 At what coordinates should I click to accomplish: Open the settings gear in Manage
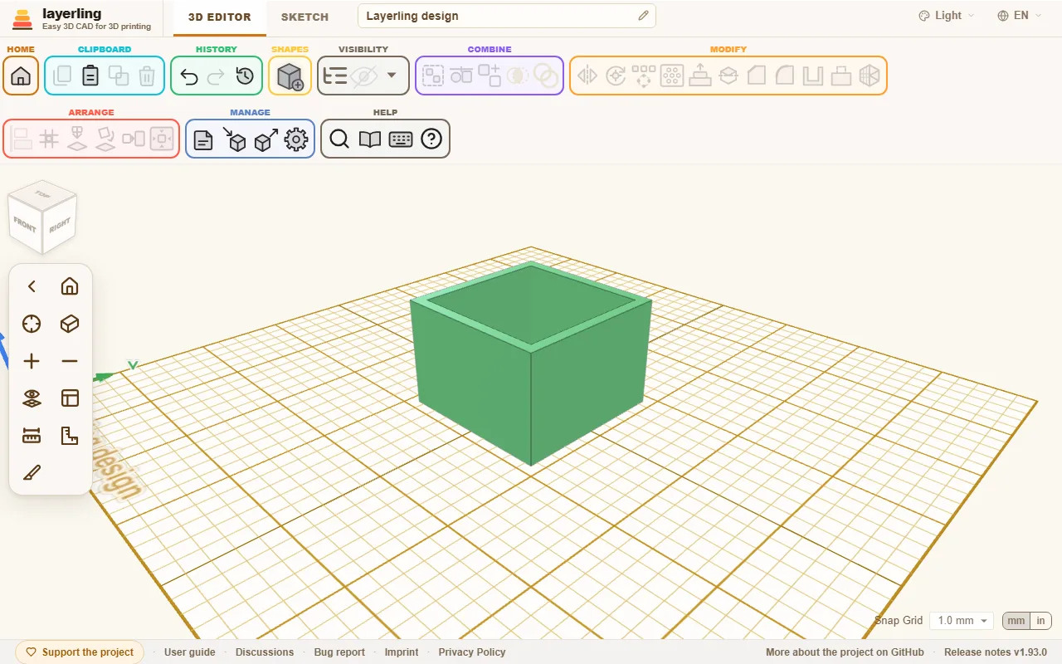(x=296, y=139)
